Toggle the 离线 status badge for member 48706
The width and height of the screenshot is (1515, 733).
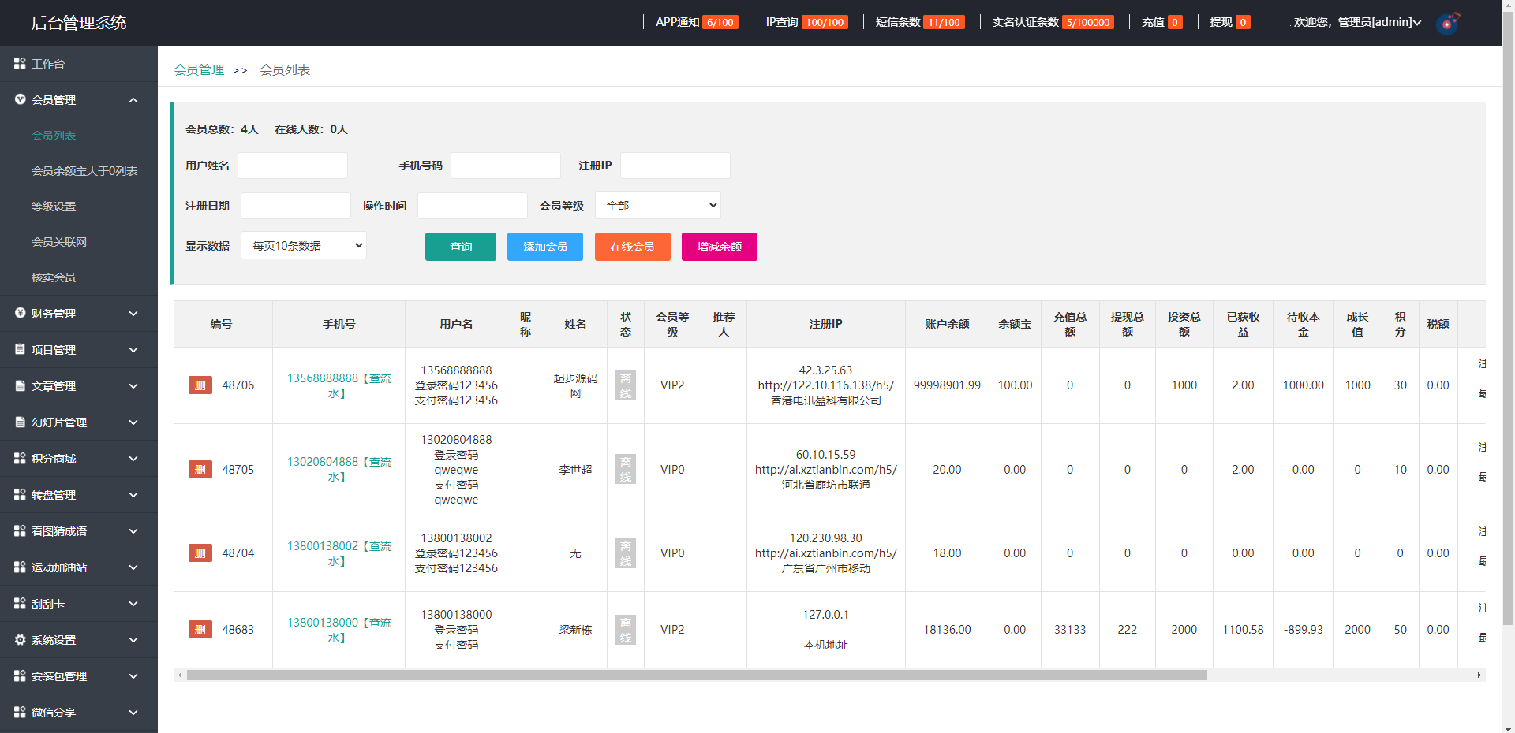pos(625,385)
